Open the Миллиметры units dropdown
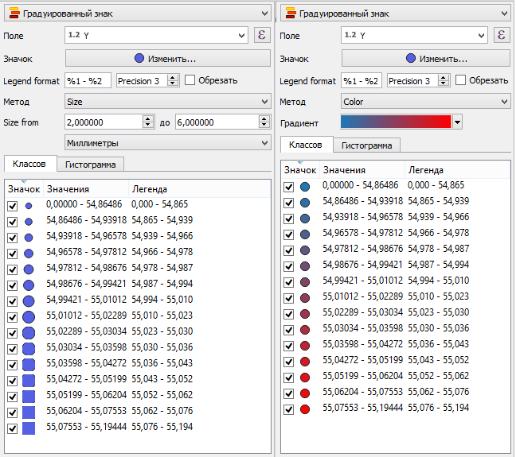The height and width of the screenshot is (457, 516). click(x=167, y=142)
